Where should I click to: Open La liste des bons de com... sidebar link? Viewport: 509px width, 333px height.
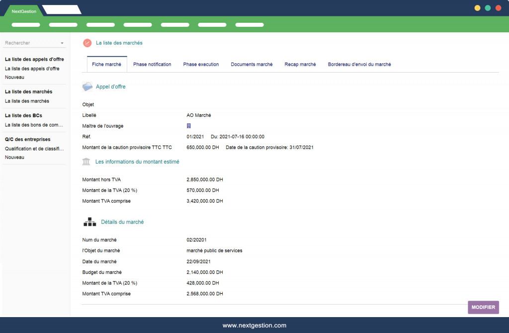(x=34, y=125)
